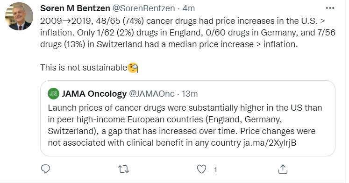Like the tweet with the heart icon

click(x=202, y=169)
